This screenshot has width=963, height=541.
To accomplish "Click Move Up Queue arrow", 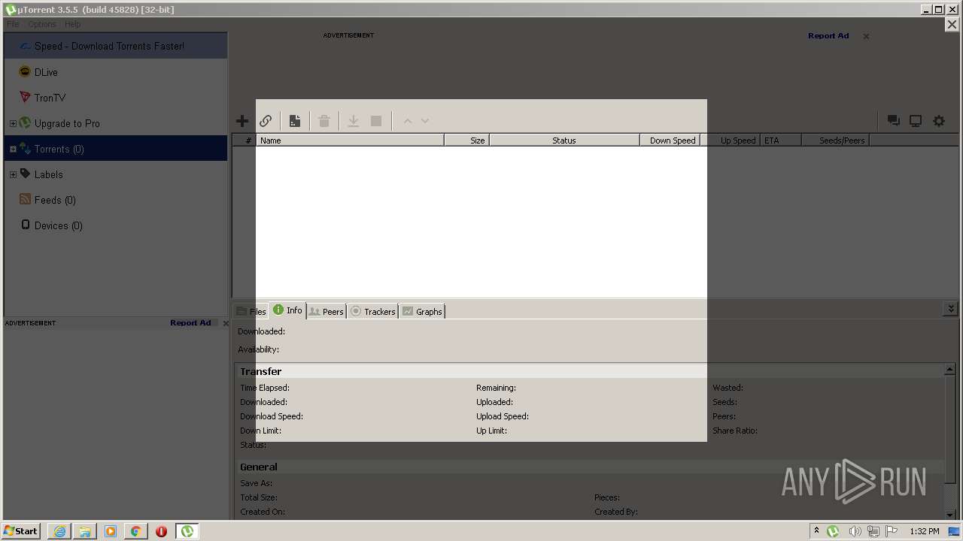I will [408, 121].
